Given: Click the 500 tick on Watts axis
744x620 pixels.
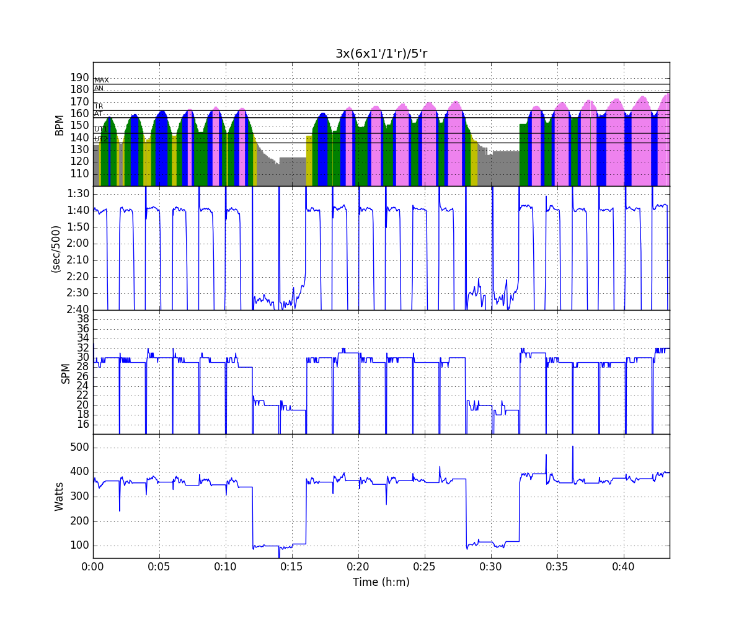Looking at the screenshot, I should pyautogui.click(x=79, y=448).
